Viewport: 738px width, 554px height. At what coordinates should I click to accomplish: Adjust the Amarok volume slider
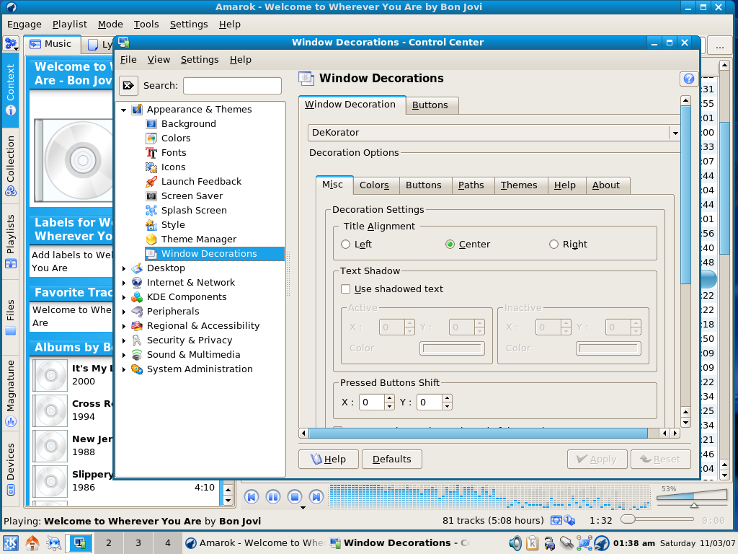[692, 498]
